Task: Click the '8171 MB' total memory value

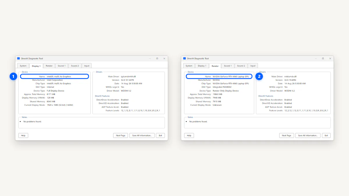Action: (x=51, y=94)
